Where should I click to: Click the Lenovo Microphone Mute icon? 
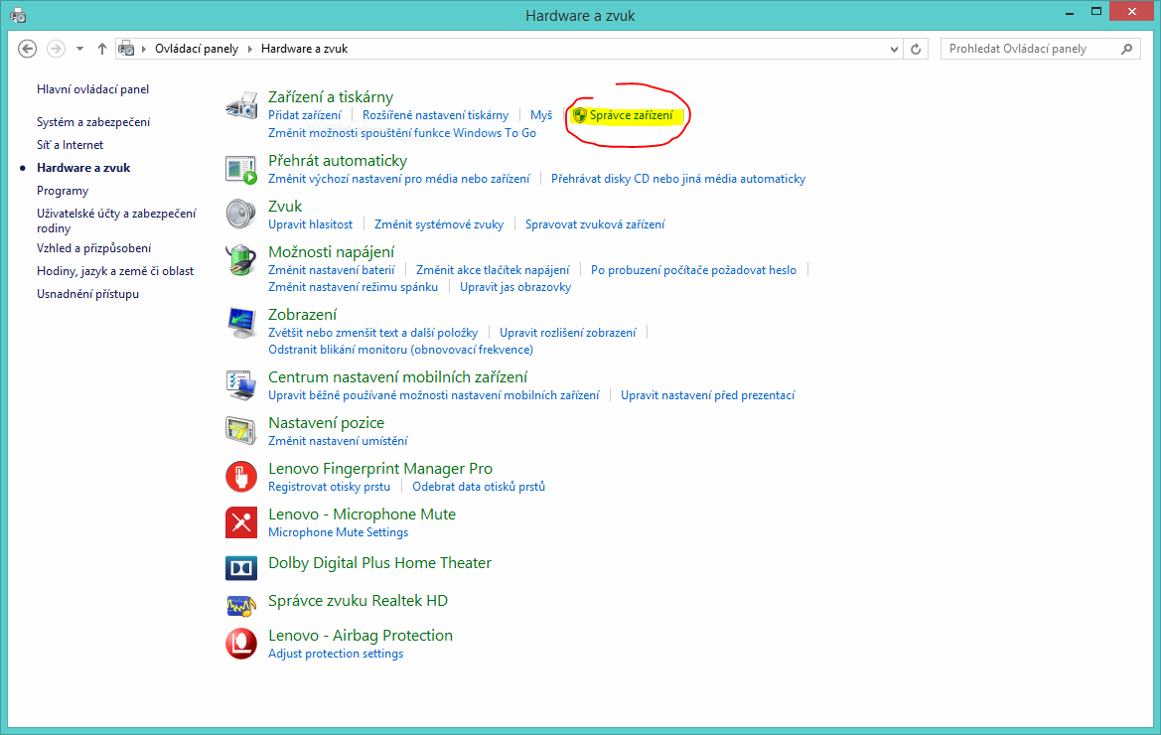[241, 522]
